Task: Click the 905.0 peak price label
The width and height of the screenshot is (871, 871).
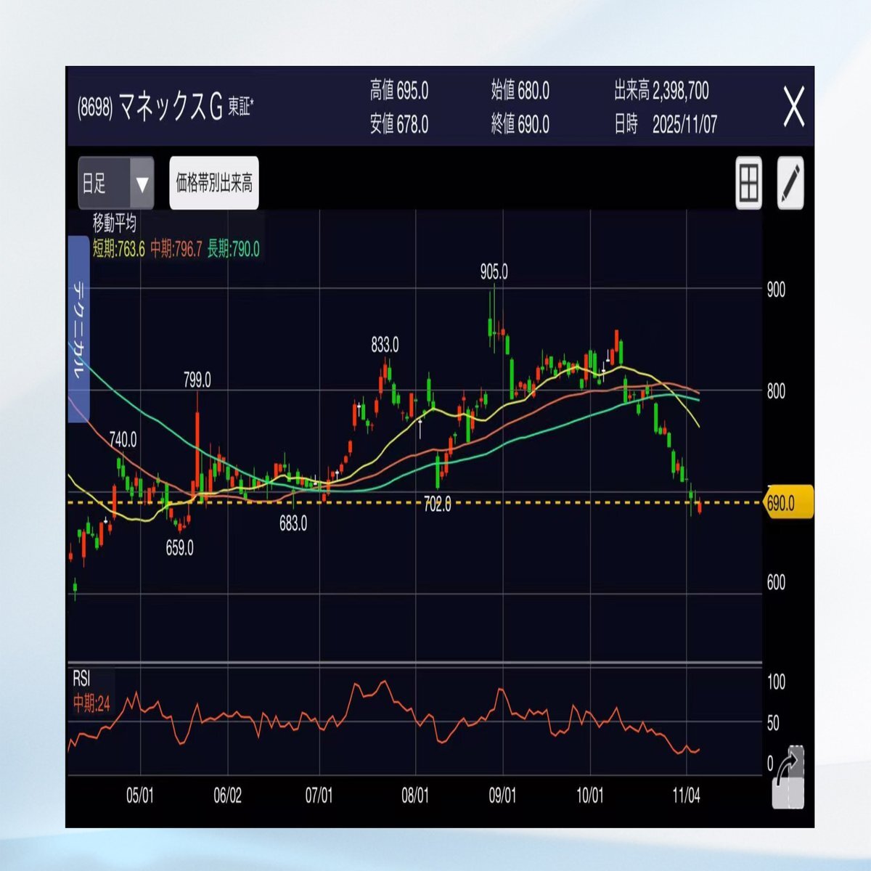Action: (494, 272)
